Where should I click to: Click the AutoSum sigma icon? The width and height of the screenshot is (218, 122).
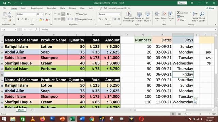pyautogui.click(x=178, y=13)
